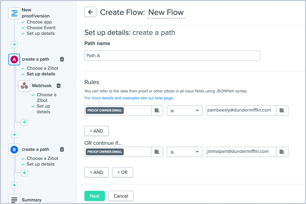Delete path A with trash icon

(x=62, y=59)
